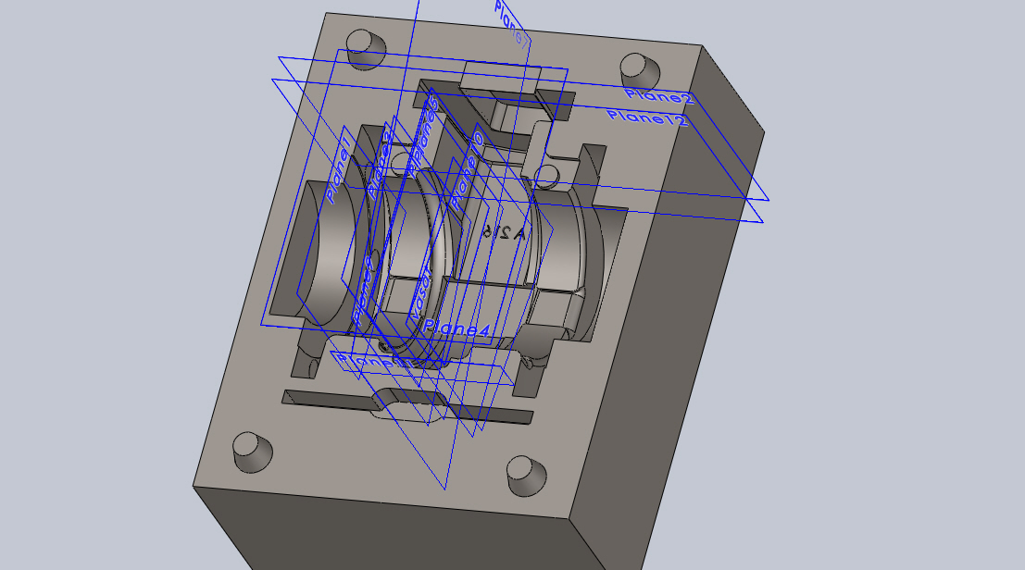Image resolution: width=1025 pixels, height=570 pixels.
Task: Select the Plane12 label
Action: (x=647, y=118)
